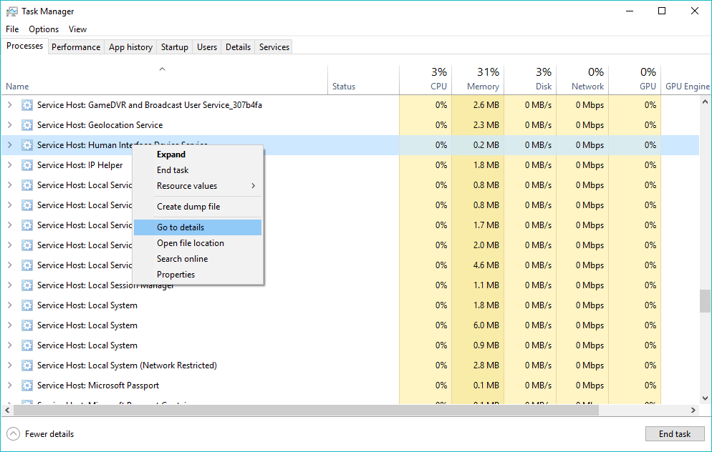The width and height of the screenshot is (712, 452).
Task: Sort processes by Memory column header
Action: click(483, 86)
